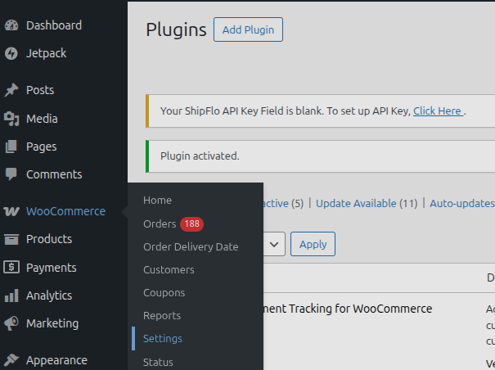Click the WooCommerce logo icon
The height and width of the screenshot is (370, 495).
pos(11,211)
